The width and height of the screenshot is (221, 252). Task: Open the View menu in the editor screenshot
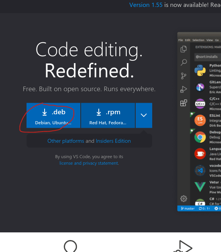tap(209, 40)
